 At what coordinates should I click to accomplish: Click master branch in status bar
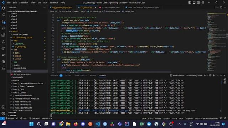click(x=10, y=118)
